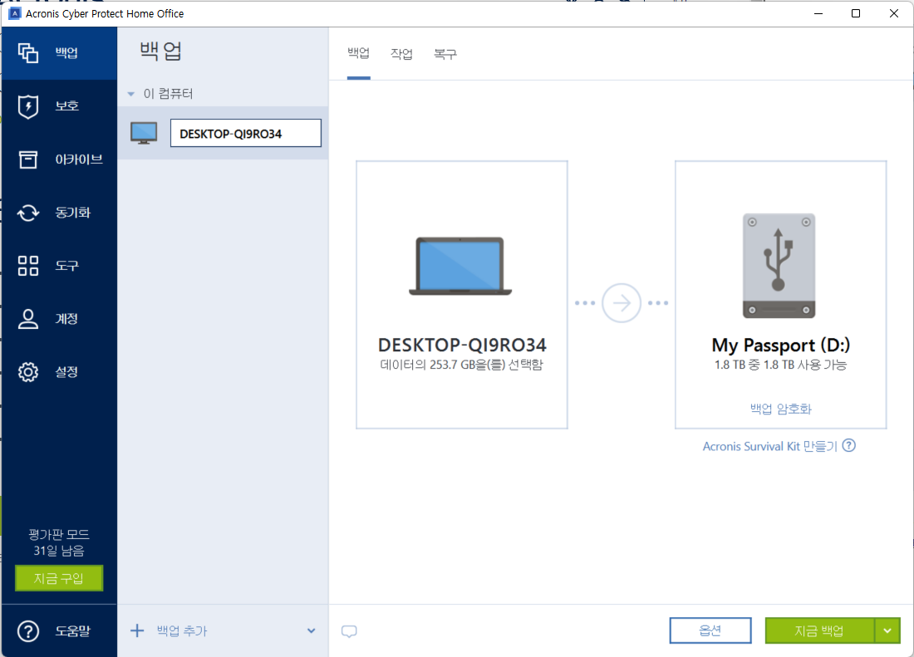Viewport: 914px width, 657px height.
Task: Click the USB drive destination icon
Action: 779,266
